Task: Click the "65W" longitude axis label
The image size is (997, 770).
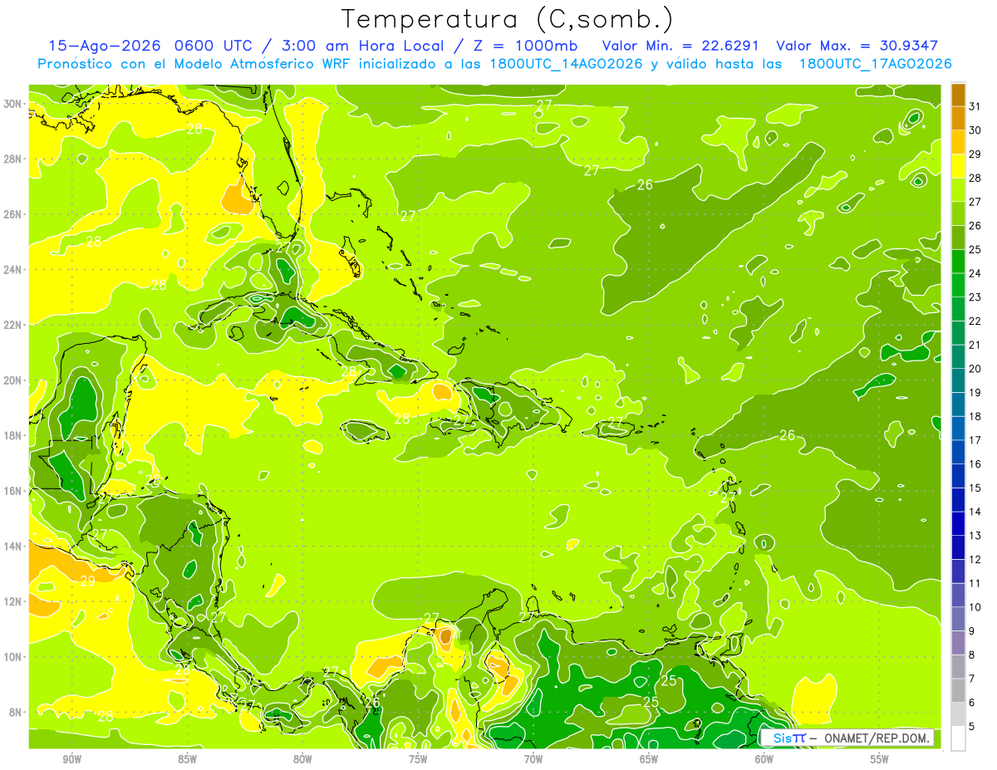Action: (x=649, y=759)
